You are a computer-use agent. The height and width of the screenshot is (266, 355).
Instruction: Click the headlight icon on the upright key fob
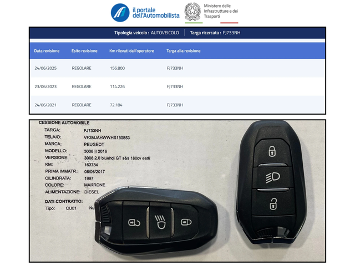point(273,177)
